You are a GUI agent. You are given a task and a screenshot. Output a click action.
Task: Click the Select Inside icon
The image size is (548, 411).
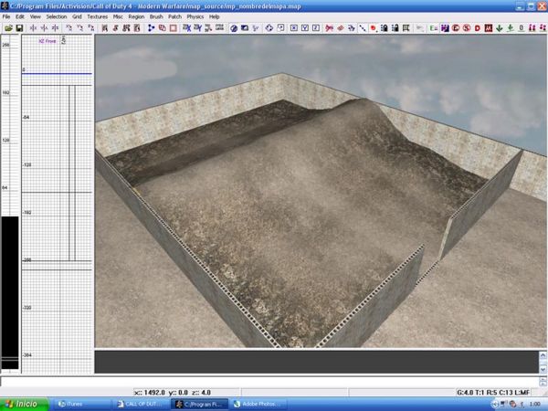tap(137, 28)
